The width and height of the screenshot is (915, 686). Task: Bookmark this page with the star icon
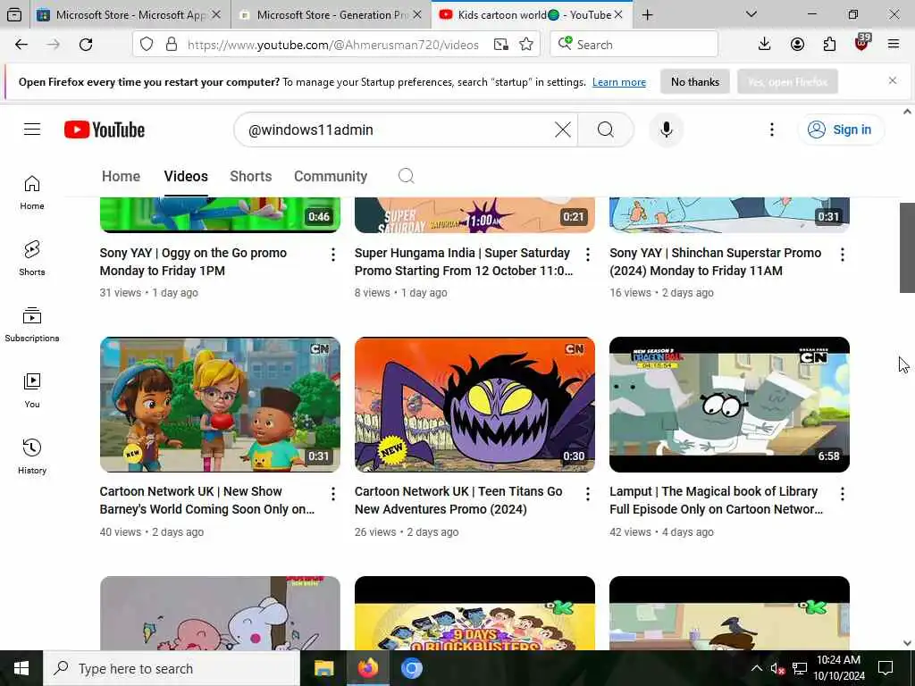click(526, 45)
